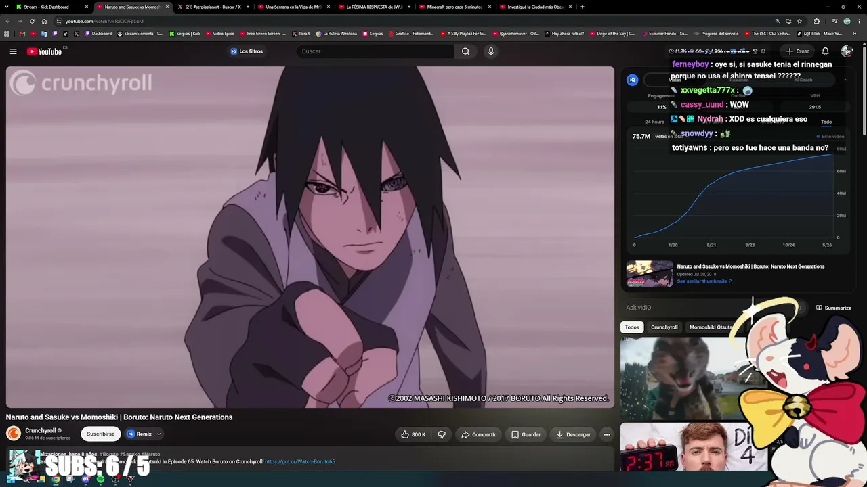Subscribe with the Suscribirse button
The height and width of the screenshot is (487, 867).
100,434
